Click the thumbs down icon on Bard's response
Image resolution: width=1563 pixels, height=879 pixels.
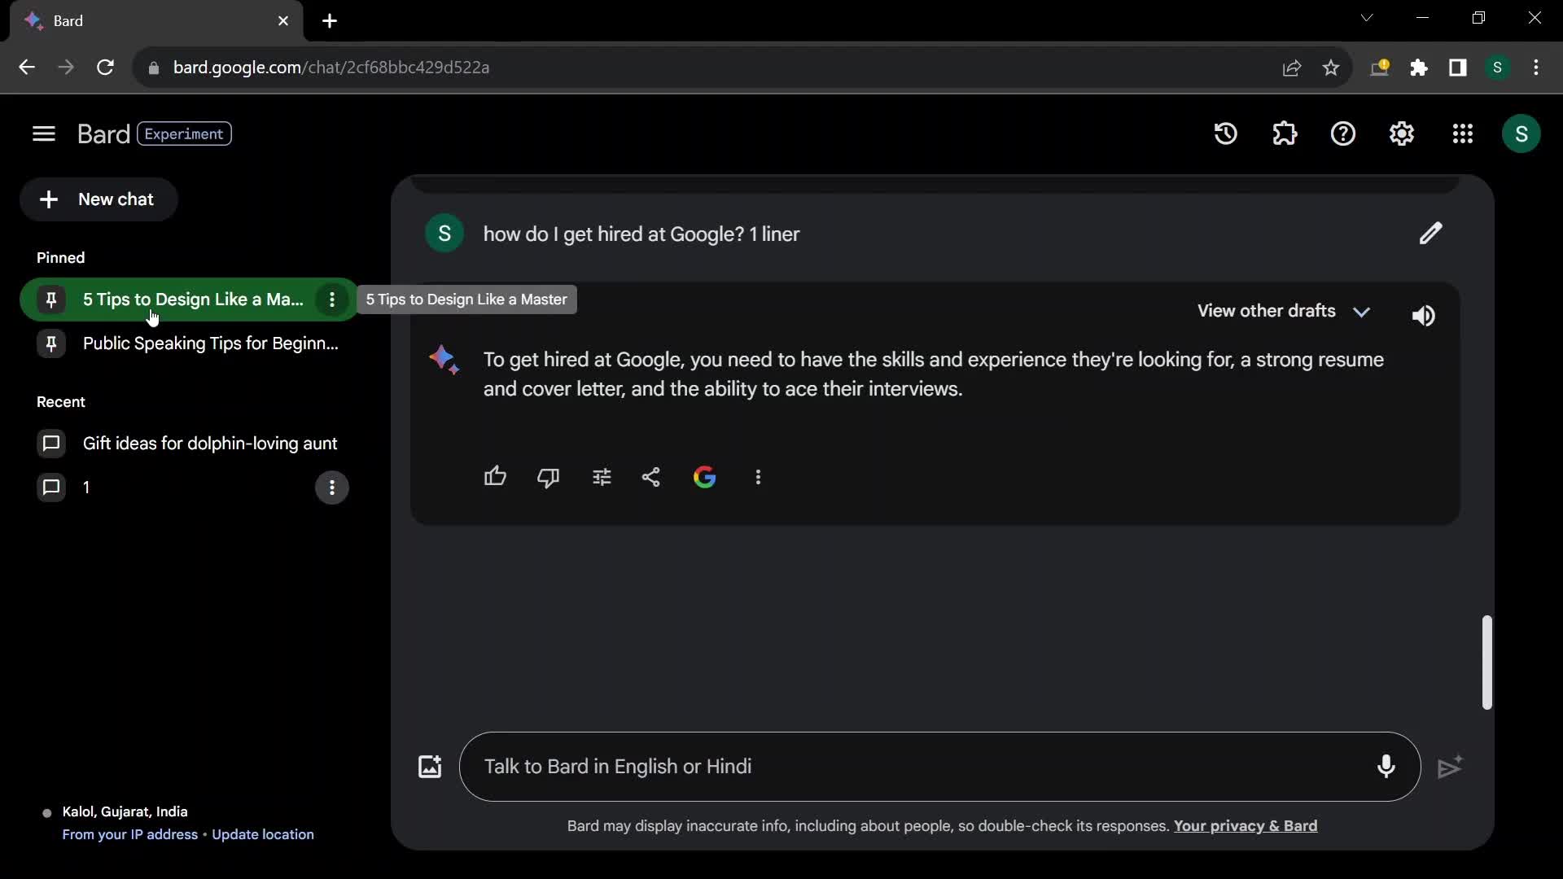549,476
